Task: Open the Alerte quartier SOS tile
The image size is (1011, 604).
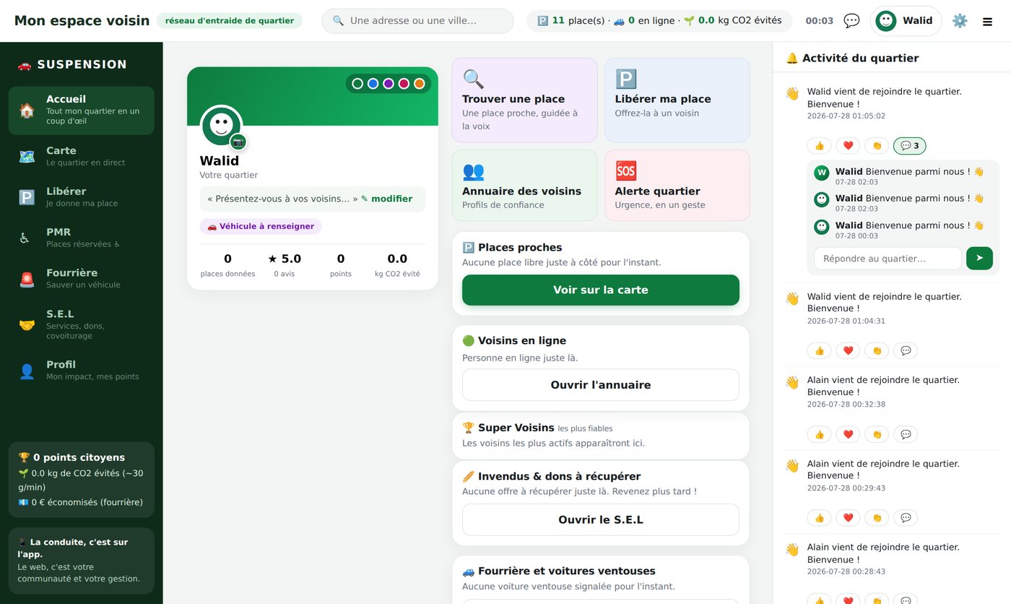Action: point(677,185)
